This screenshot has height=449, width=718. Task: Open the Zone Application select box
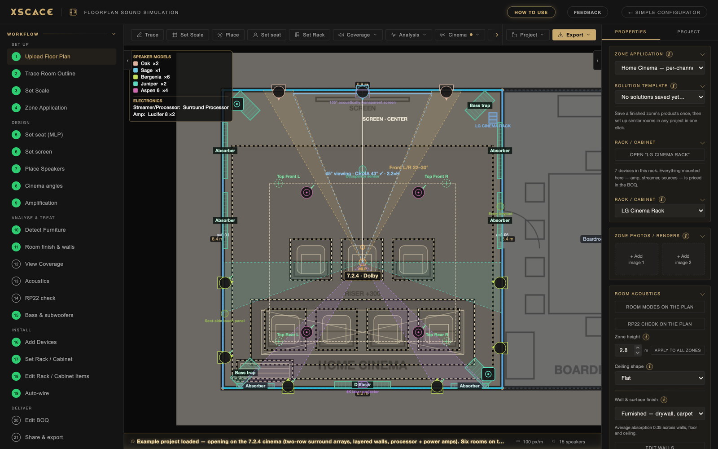pyautogui.click(x=660, y=68)
